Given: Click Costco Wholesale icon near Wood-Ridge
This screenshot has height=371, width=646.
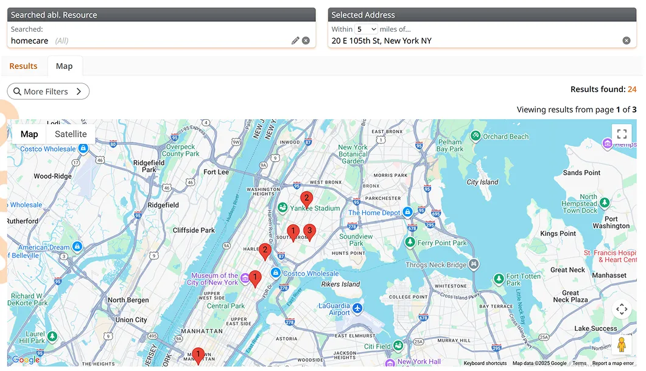Looking at the screenshot, I should (83, 148).
